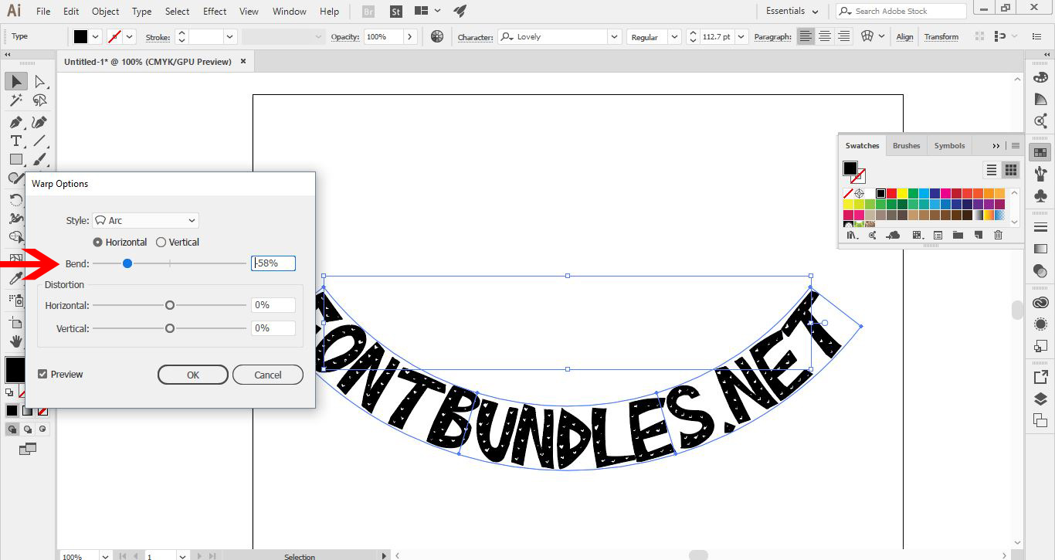1055x560 pixels.
Task: Select the Horizontal radio button
Action: coord(97,242)
